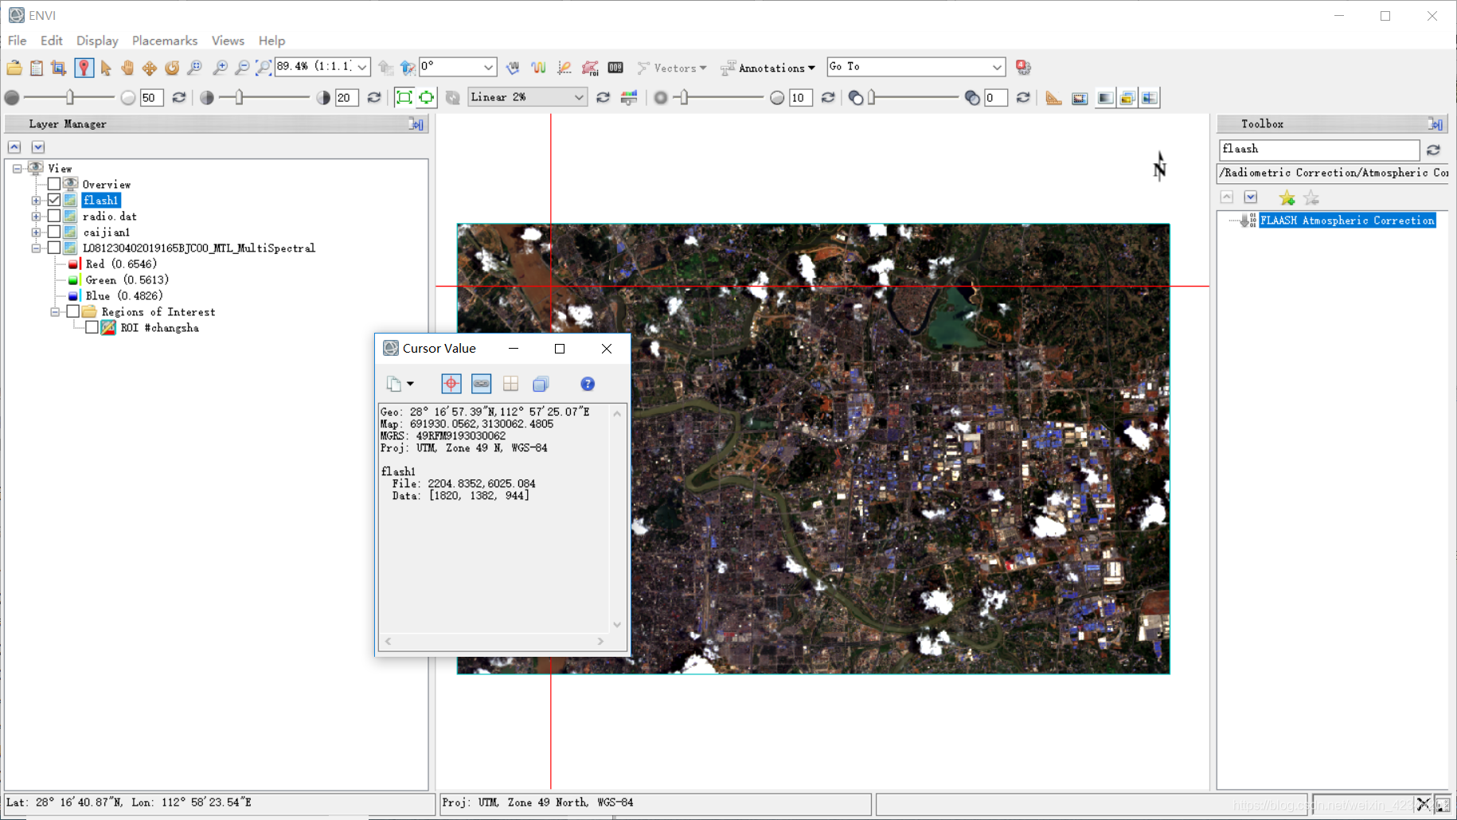1457x820 pixels.
Task: Open the File menu
Action: click(17, 41)
